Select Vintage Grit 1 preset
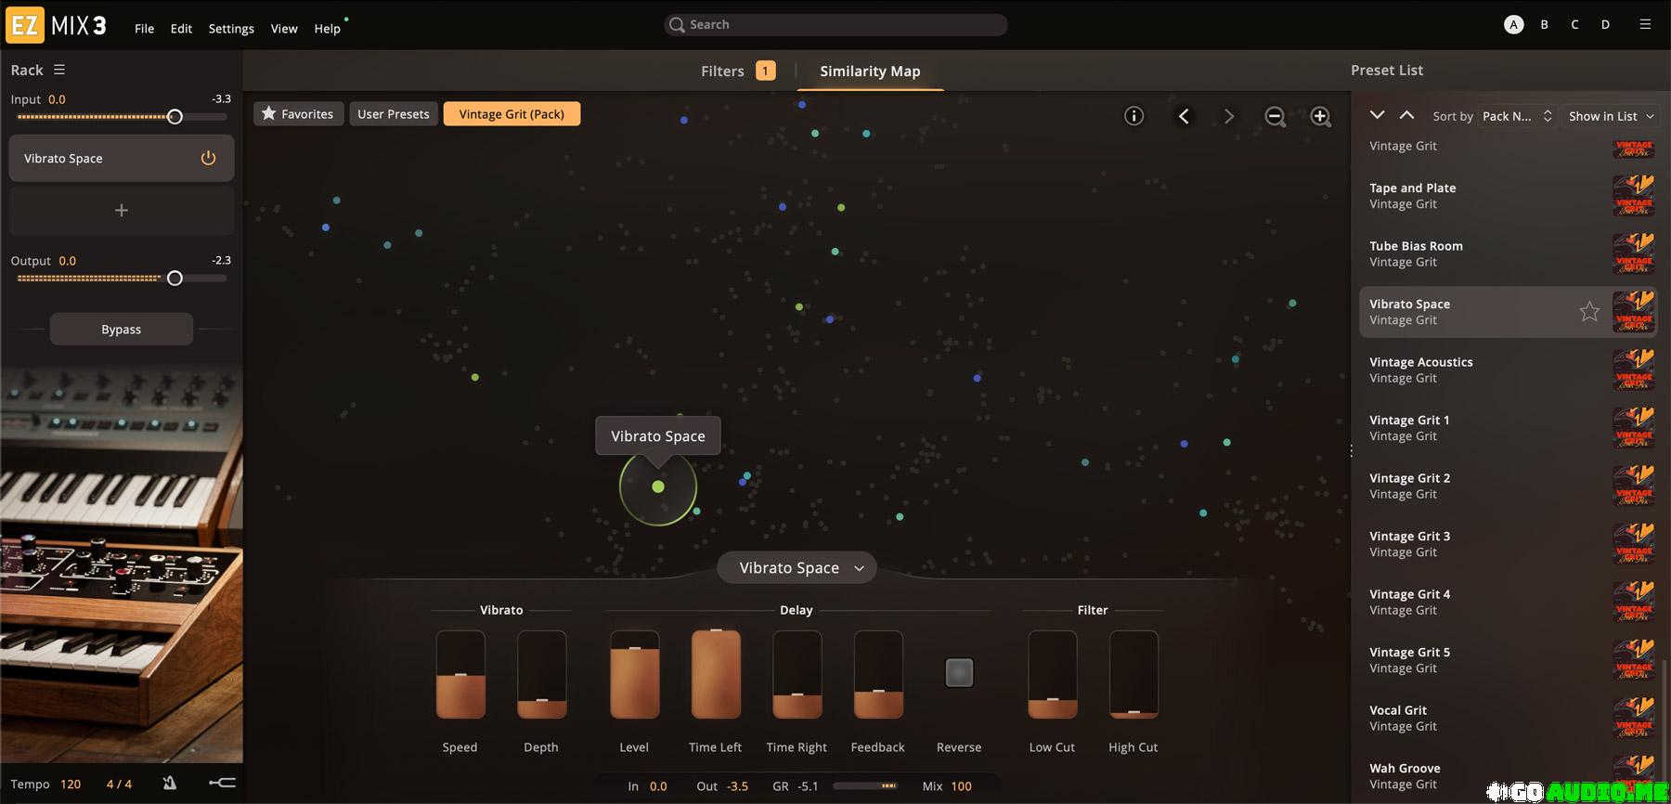The image size is (1671, 804). coord(1509,427)
